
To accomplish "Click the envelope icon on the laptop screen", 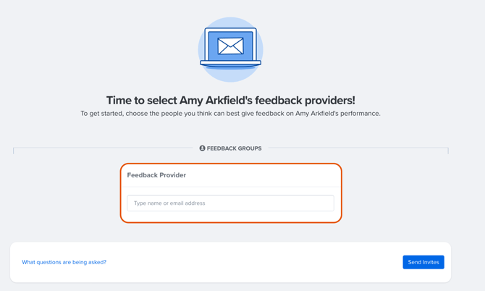I will (x=230, y=46).
